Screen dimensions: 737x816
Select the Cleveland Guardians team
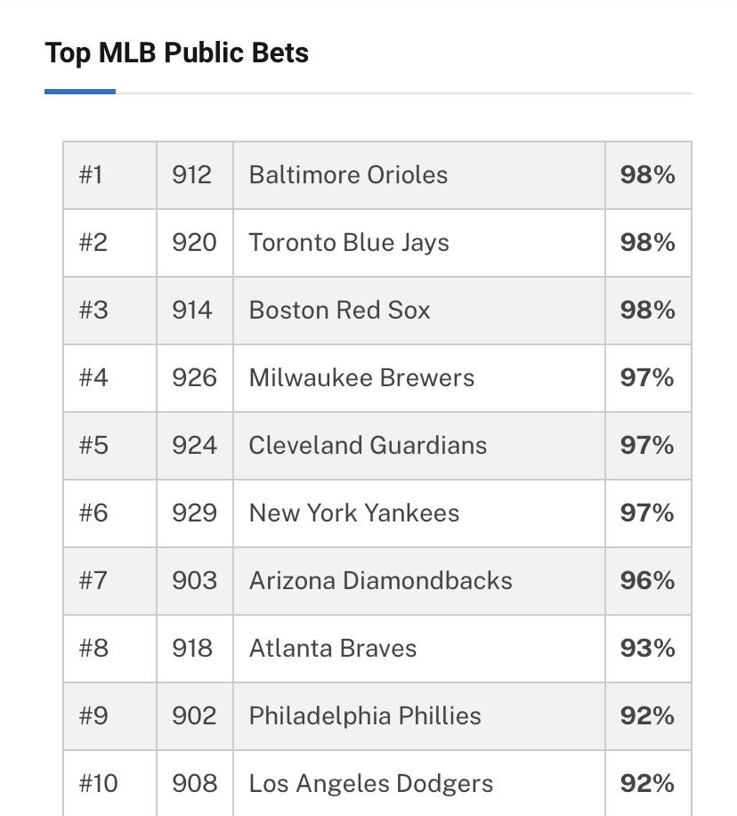[368, 446]
